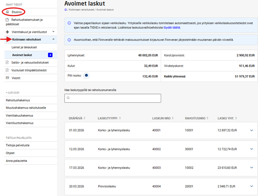Viewport: 258px width, 196px height.
Task: Expand Vientitakuut ja vientiluotot menu
Action: click(x=54, y=31)
